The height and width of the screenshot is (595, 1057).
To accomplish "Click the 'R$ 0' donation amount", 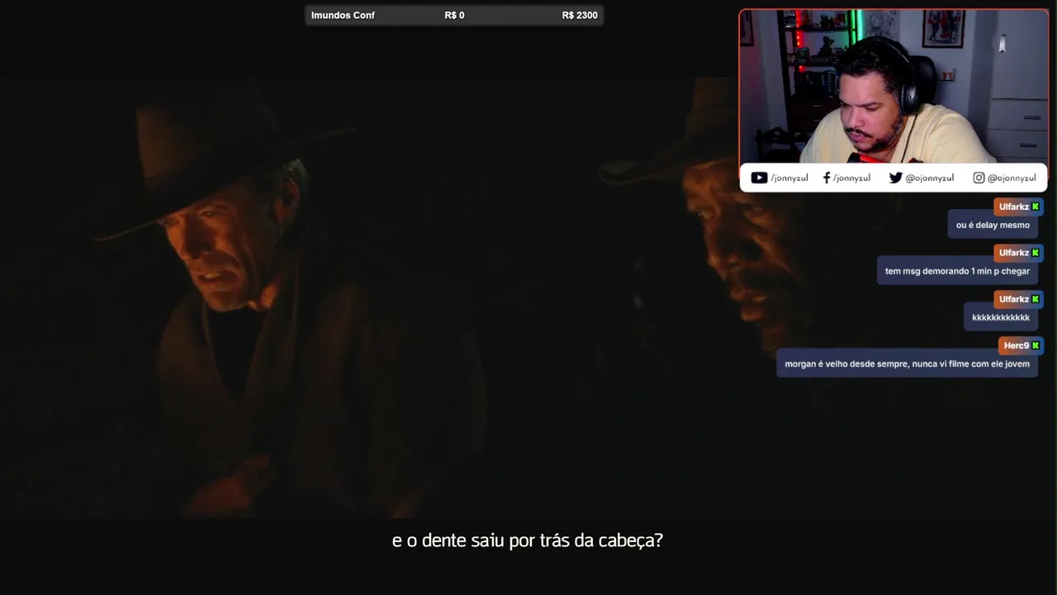I will coord(454,16).
